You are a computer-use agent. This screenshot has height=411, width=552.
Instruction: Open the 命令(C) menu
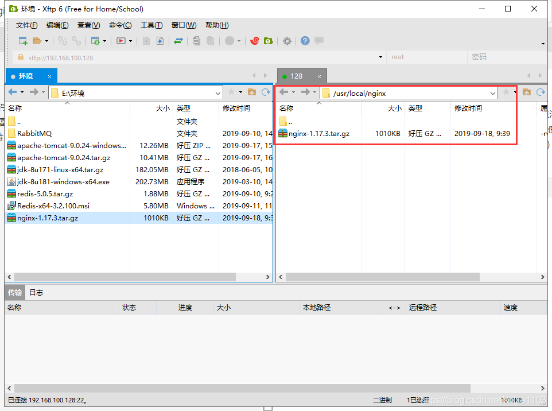[x=120, y=25]
